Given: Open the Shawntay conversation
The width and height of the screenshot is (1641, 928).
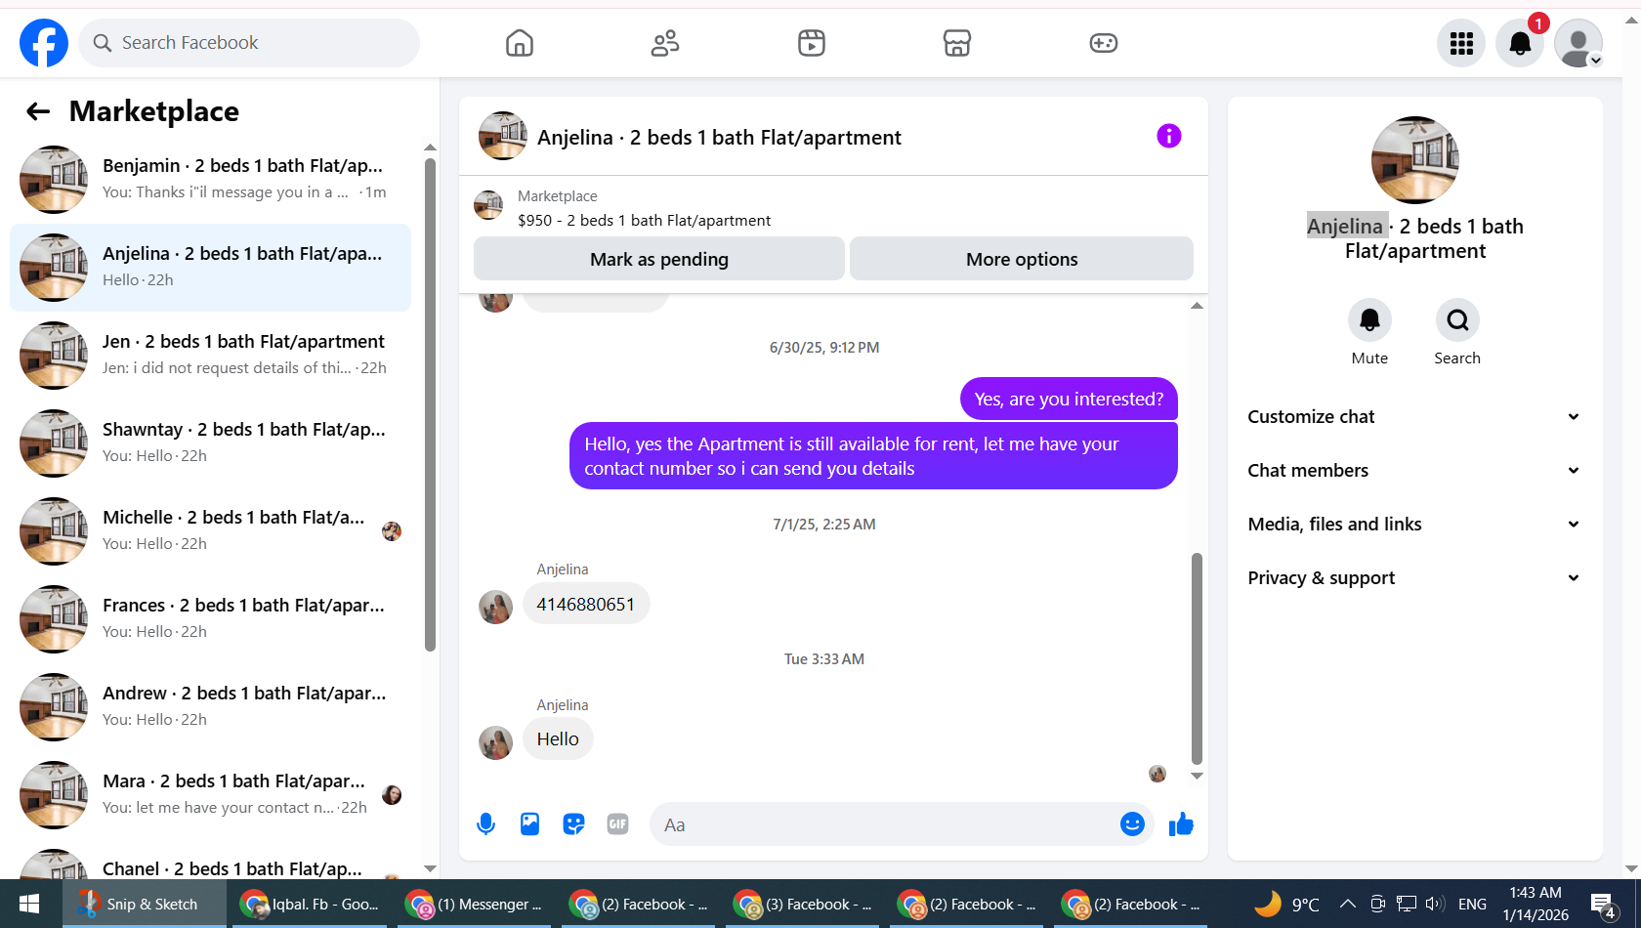Looking at the screenshot, I should pos(210,443).
